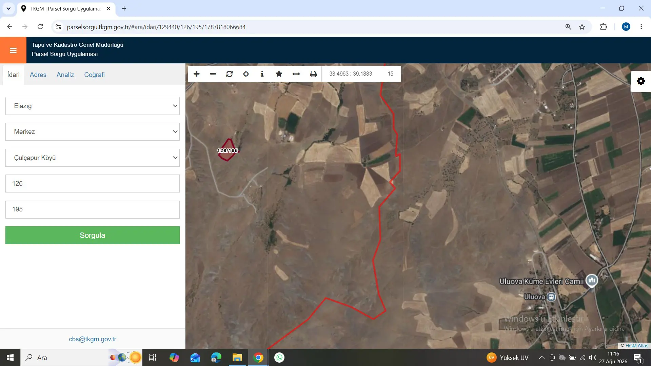Open the orange hamburger menu
651x366 pixels.
click(x=13, y=50)
